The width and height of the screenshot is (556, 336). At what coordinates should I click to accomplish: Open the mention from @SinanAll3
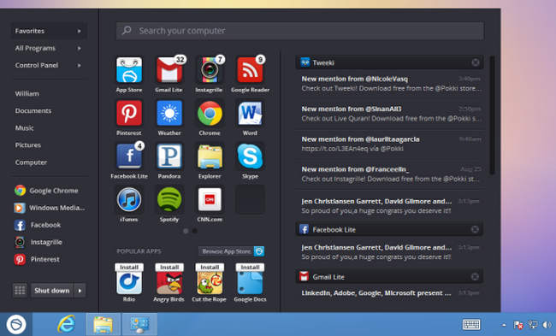pos(390,114)
